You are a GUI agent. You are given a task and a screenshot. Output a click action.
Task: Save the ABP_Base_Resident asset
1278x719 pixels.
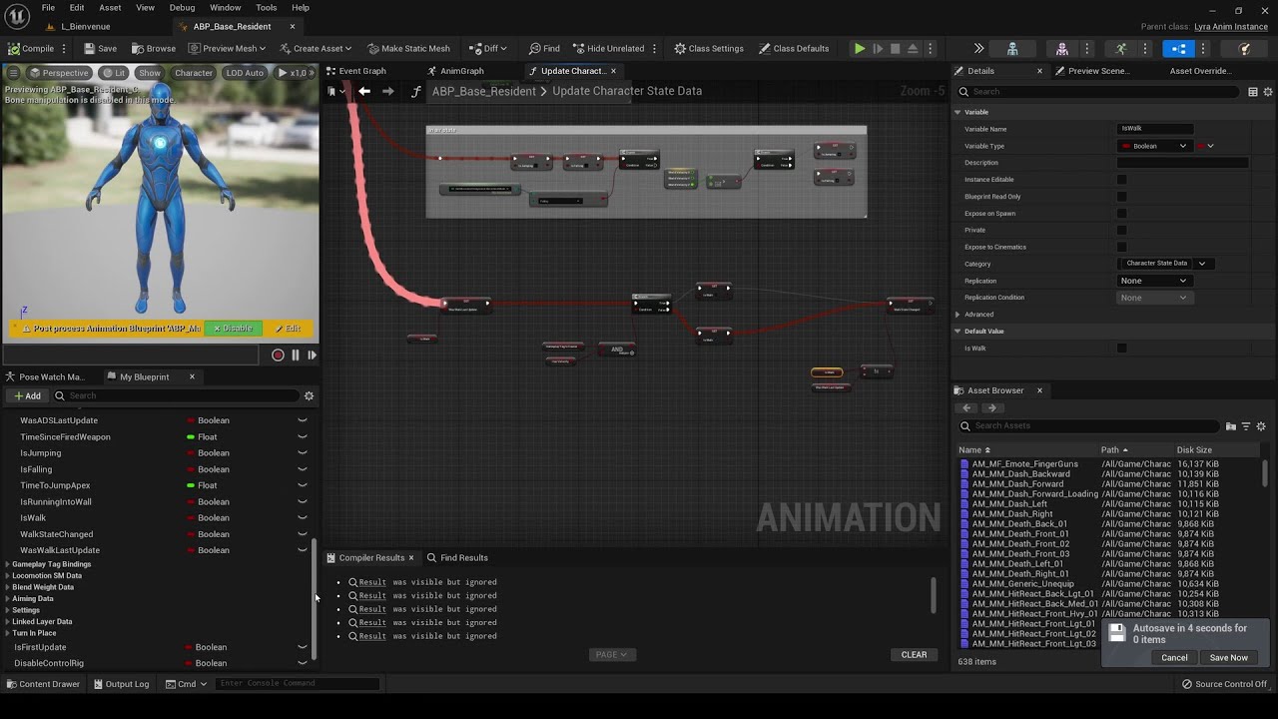coord(100,48)
